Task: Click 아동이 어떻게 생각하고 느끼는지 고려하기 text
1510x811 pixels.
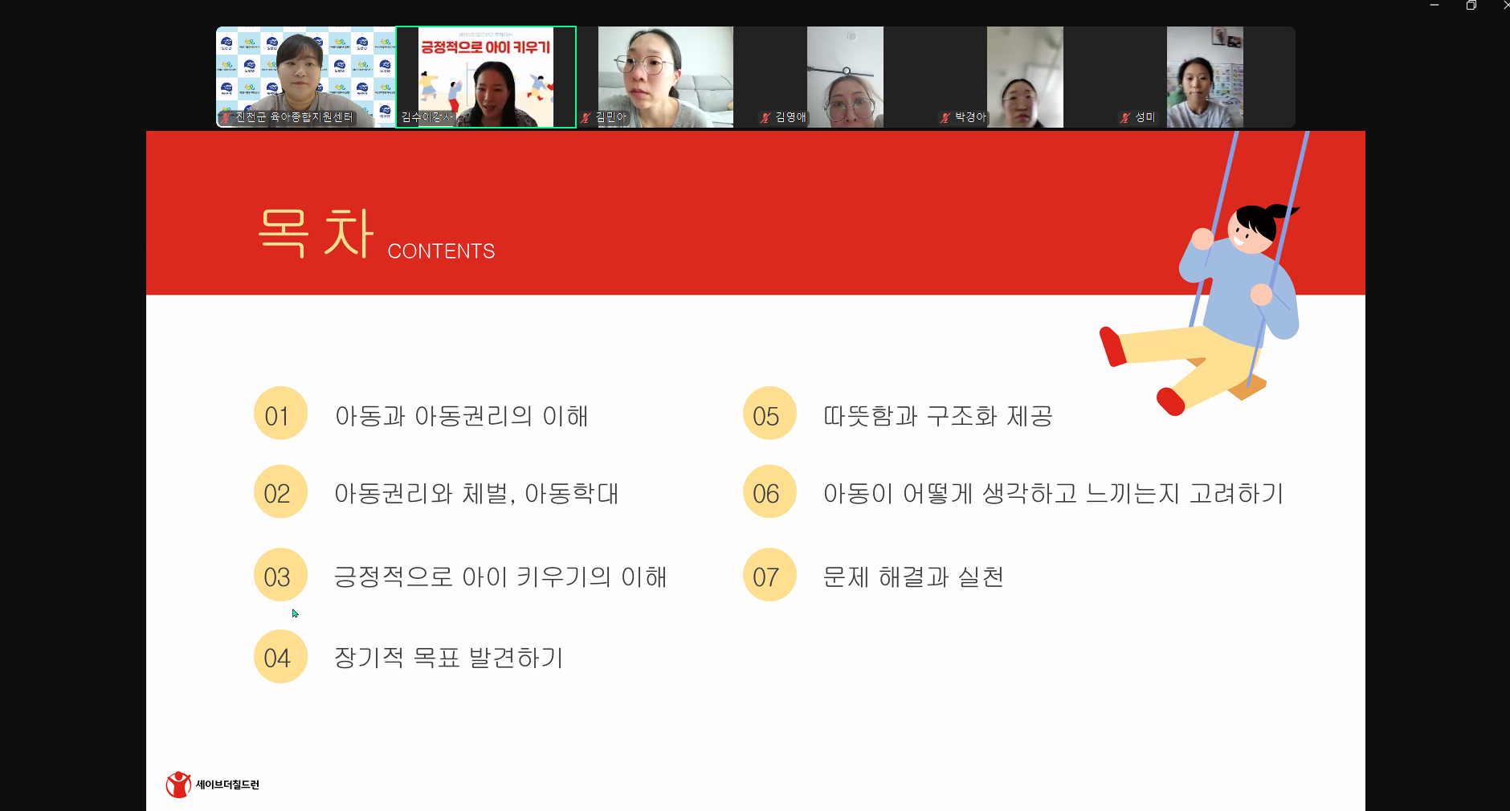Action: [1054, 493]
